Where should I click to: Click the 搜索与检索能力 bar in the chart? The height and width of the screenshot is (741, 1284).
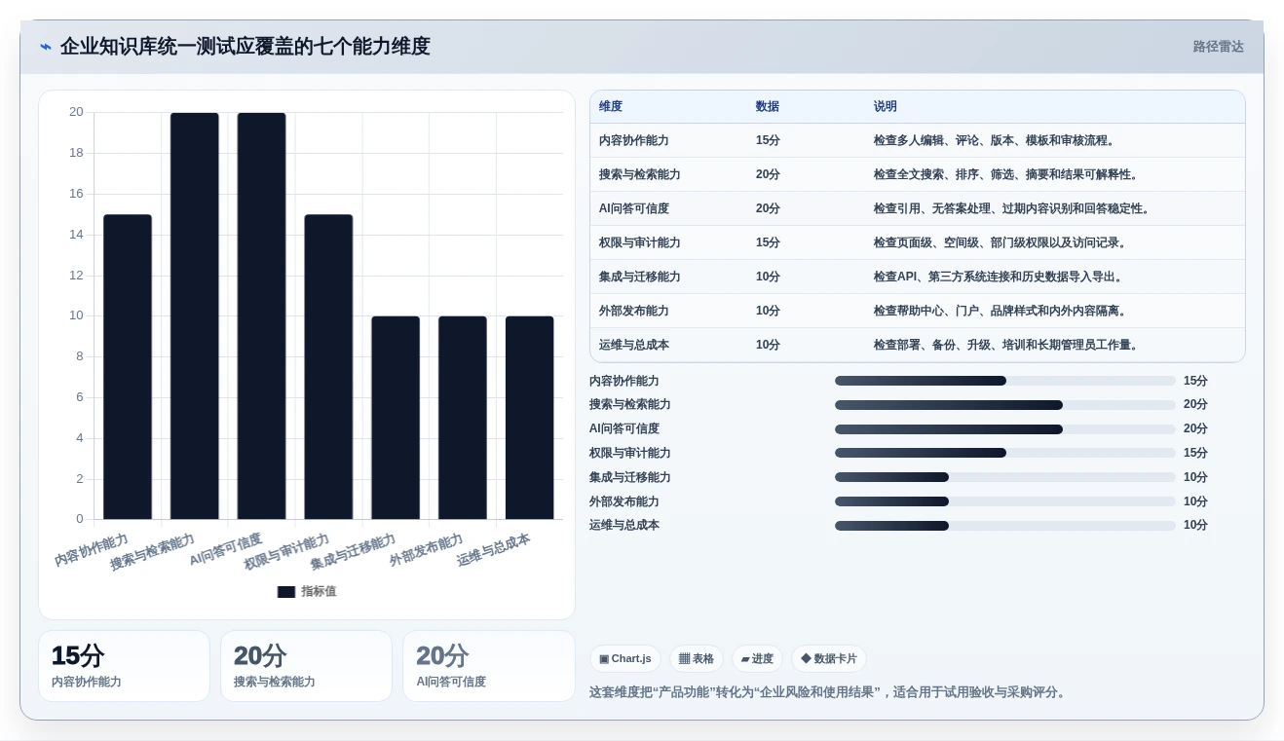tap(195, 316)
